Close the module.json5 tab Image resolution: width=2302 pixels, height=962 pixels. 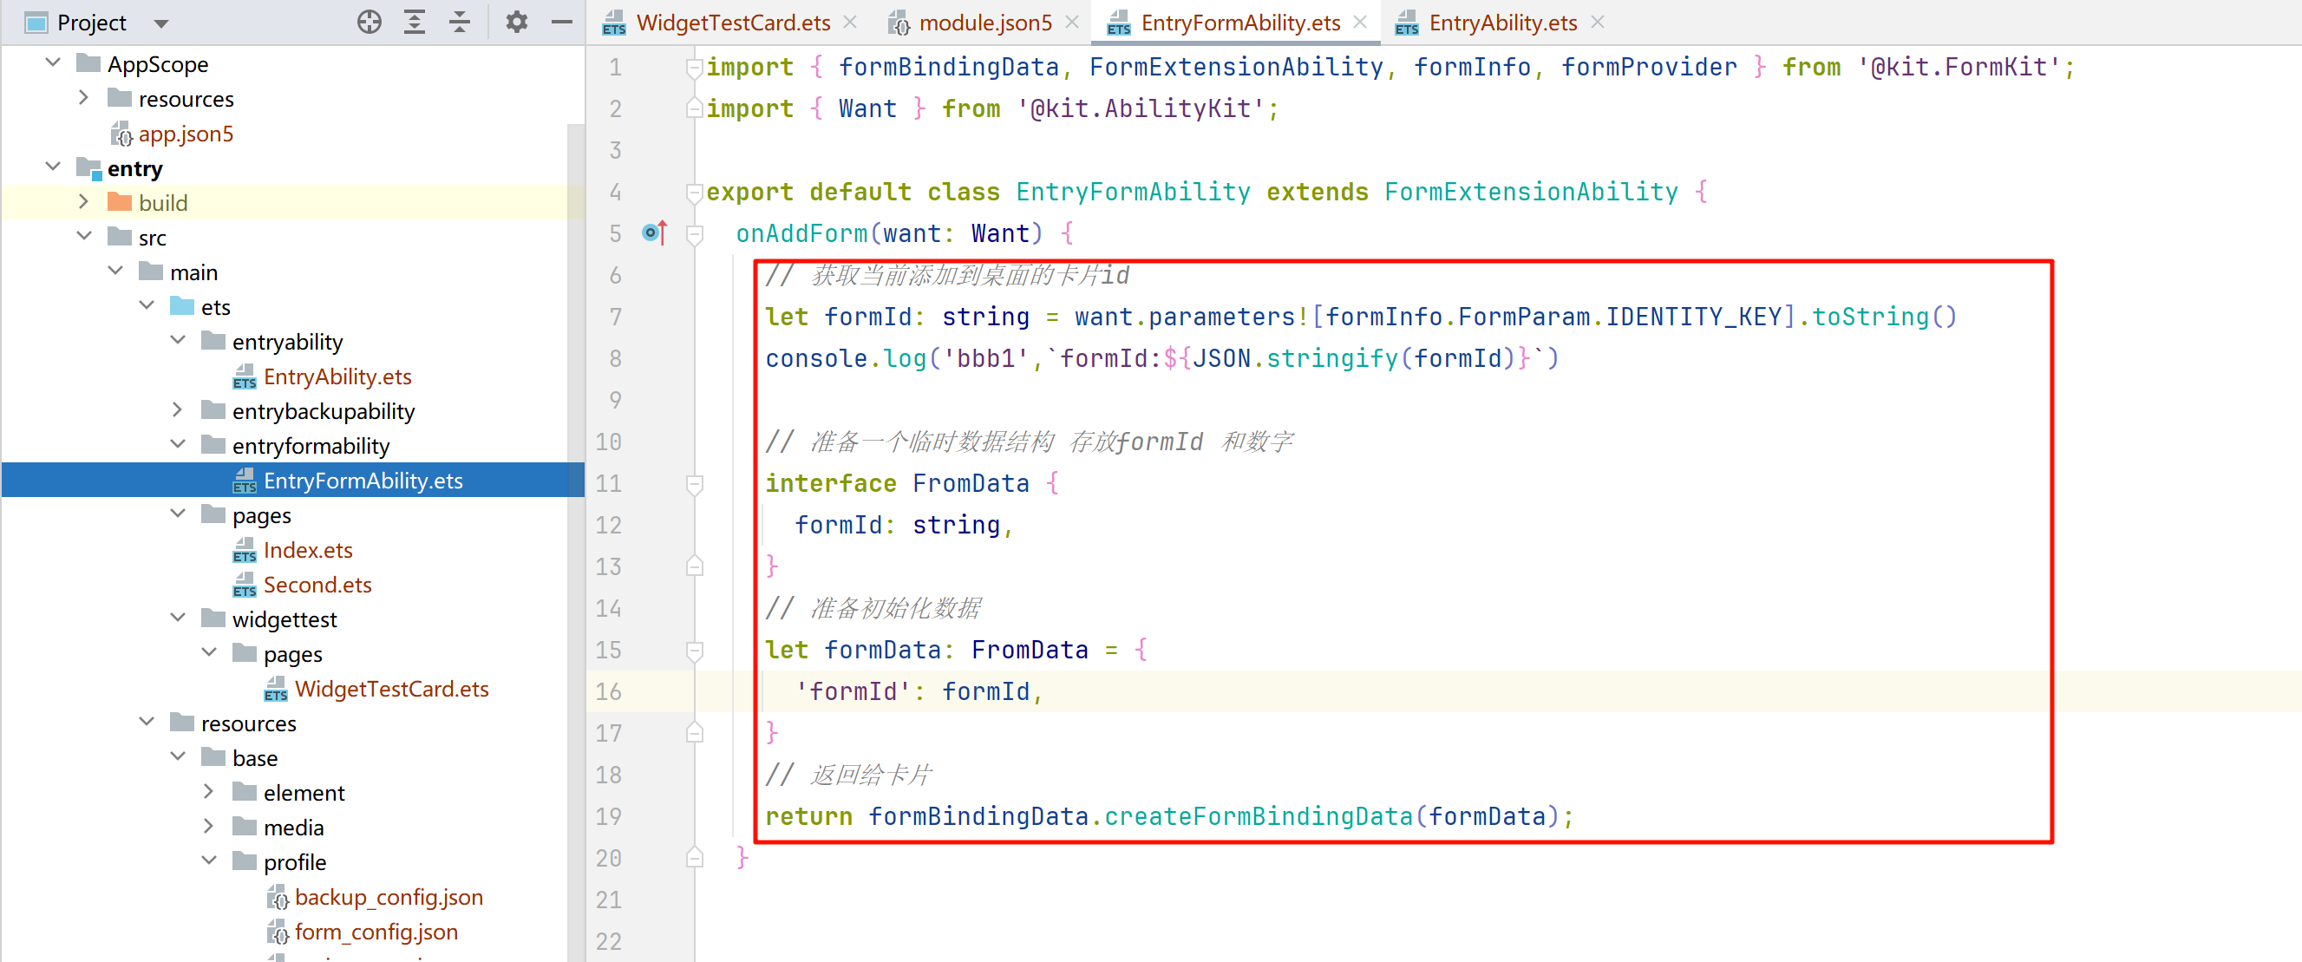click(x=1072, y=23)
